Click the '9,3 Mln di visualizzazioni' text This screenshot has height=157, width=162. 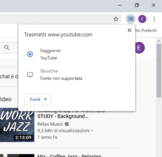64,131
